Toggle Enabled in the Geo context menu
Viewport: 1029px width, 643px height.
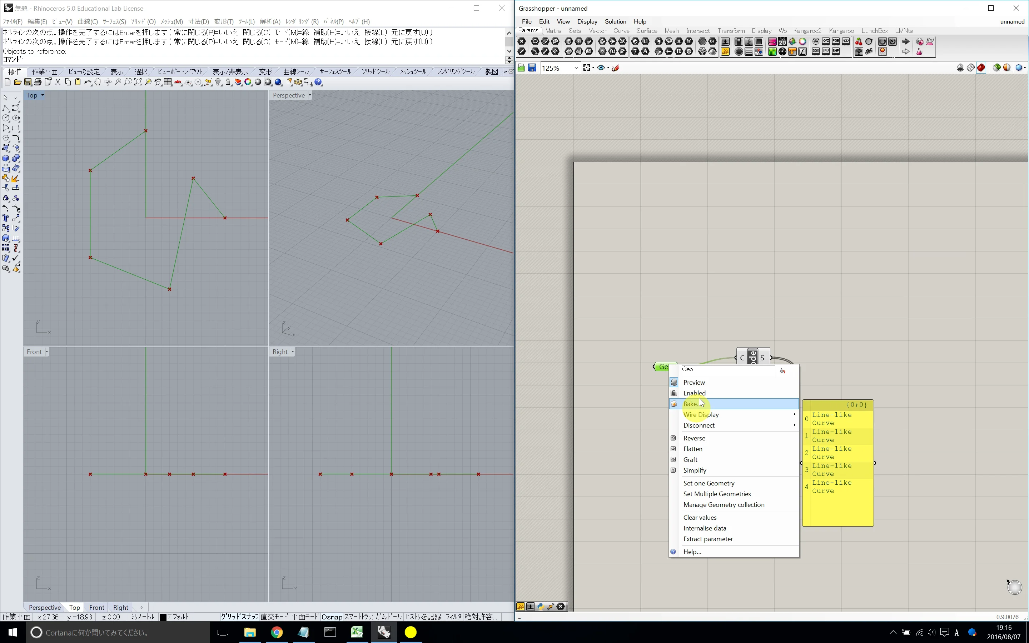pyautogui.click(x=734, y=393)
